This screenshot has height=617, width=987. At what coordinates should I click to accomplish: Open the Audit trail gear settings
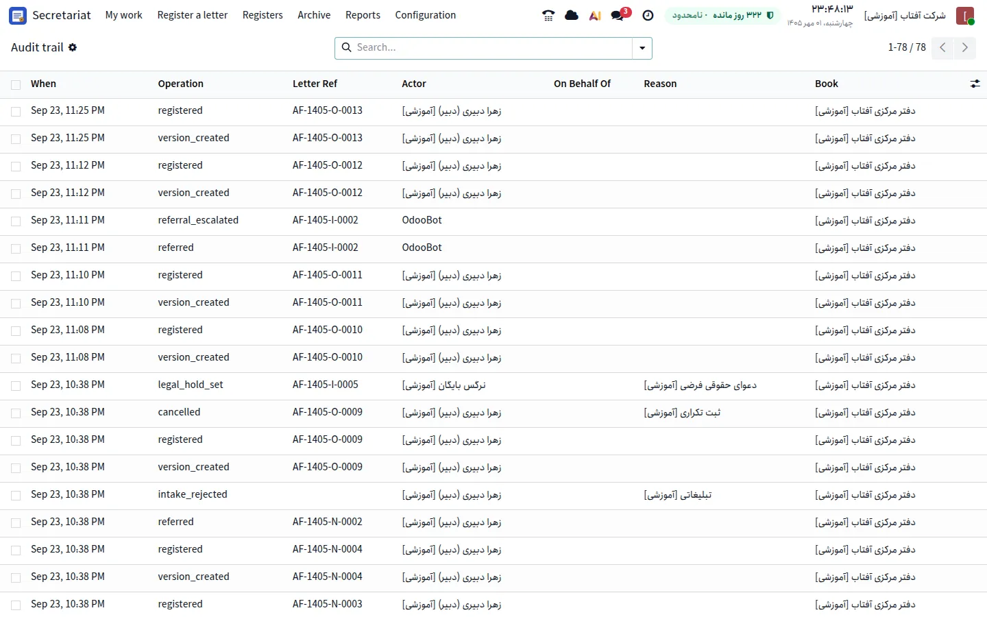click(x=73, y=47)
